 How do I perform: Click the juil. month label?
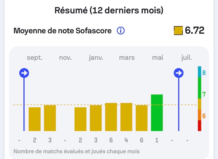click(x=187, y=58)
